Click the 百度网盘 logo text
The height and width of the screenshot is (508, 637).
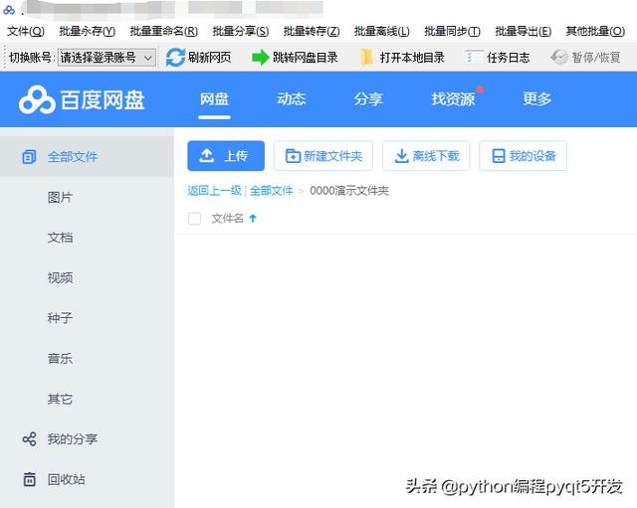pyautogui.click(x=103, y=99)
